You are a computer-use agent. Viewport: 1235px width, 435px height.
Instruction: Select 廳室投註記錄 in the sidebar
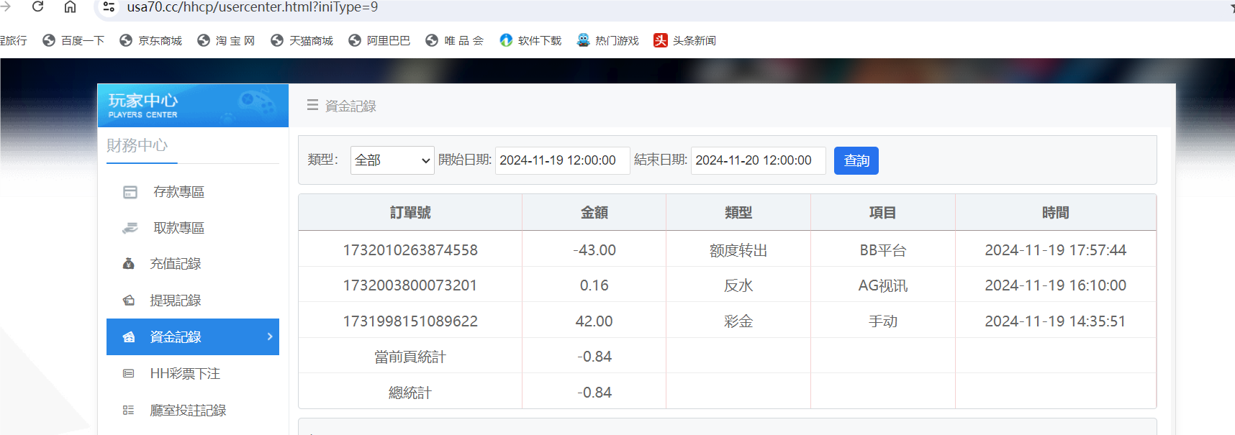(x=188, y=411)
